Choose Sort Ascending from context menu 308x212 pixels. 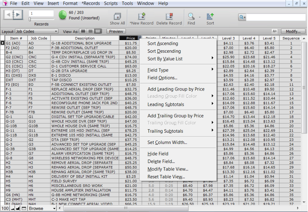[x=163, y=44]
